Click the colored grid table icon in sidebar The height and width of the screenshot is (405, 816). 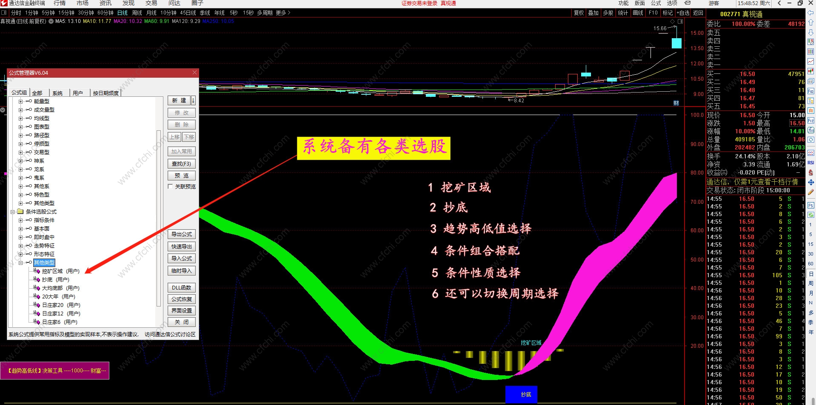pos(811,51)
